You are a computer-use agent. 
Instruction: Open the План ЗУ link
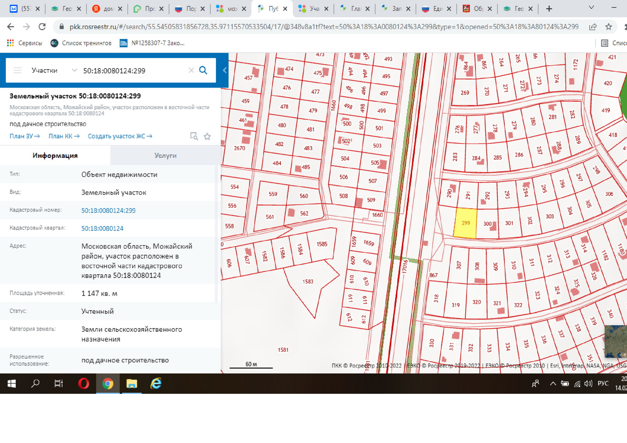tap(24, 136)
